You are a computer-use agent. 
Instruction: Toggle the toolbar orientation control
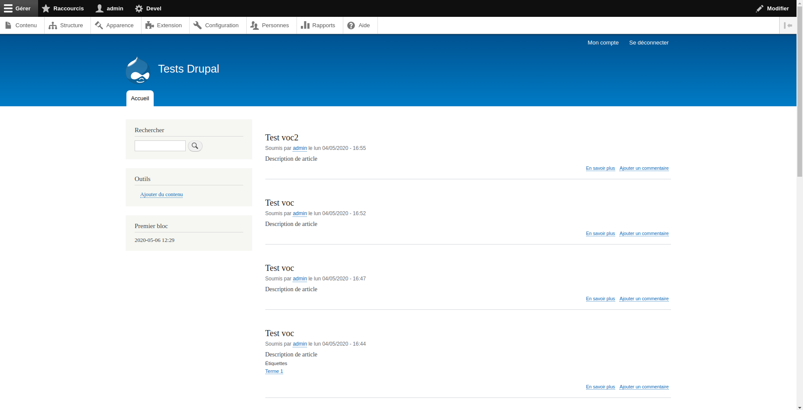click(789, 25)
